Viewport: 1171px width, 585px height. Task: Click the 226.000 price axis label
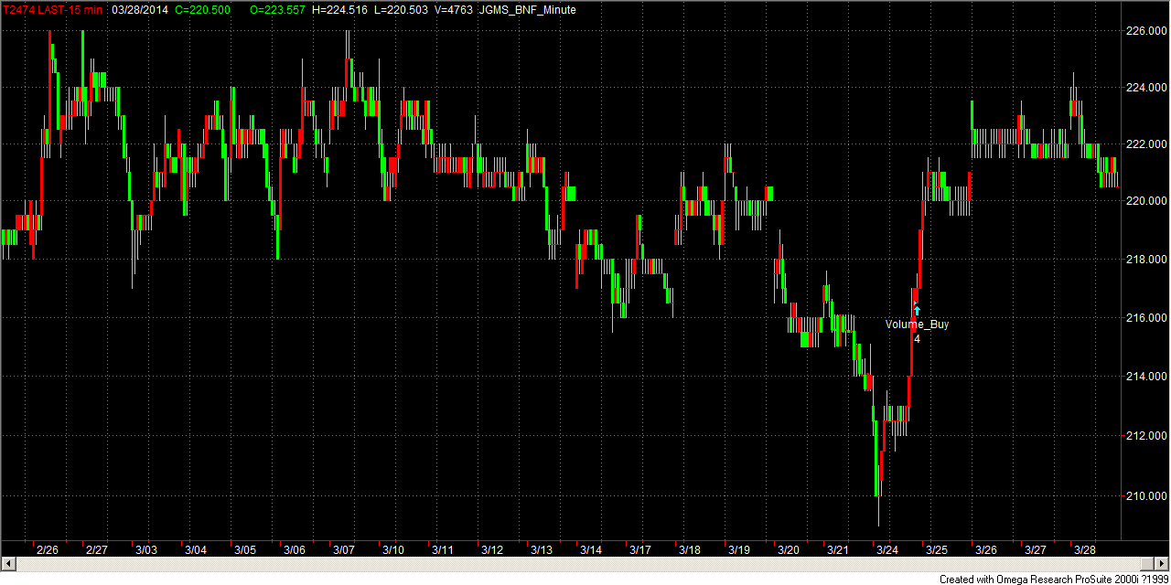pyautogui.click(x=1145, y=31)
